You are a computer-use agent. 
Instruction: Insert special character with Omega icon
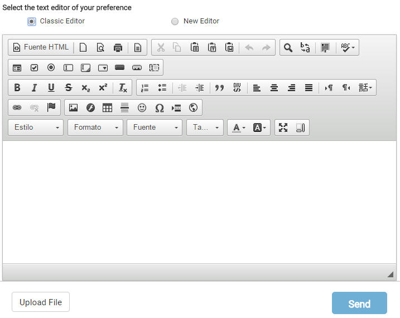coord(159,107)
